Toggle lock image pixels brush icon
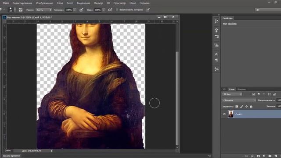 [241, 106]
